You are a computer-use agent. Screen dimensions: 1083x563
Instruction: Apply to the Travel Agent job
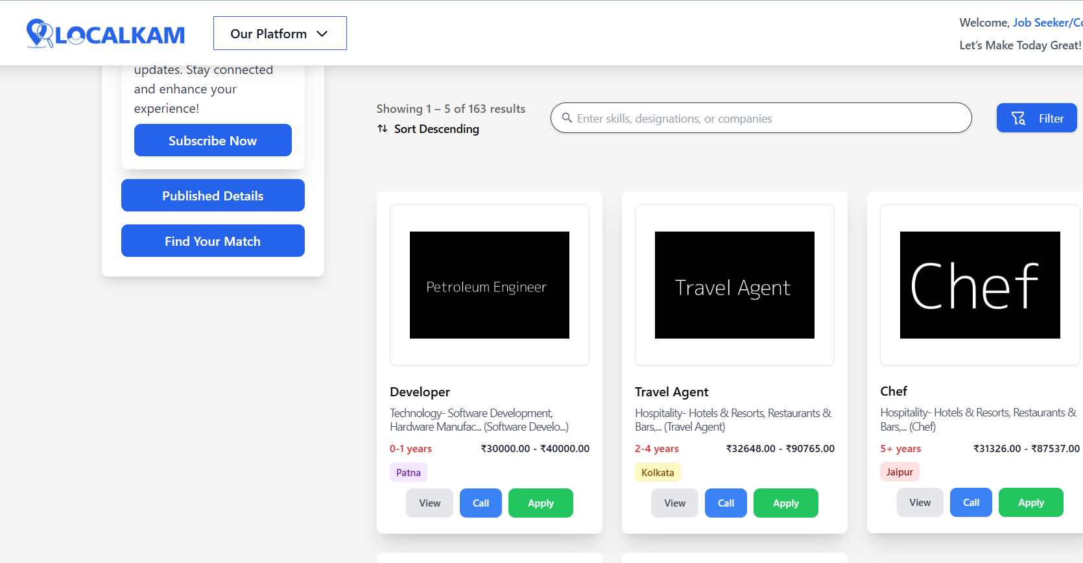[785, 503]
